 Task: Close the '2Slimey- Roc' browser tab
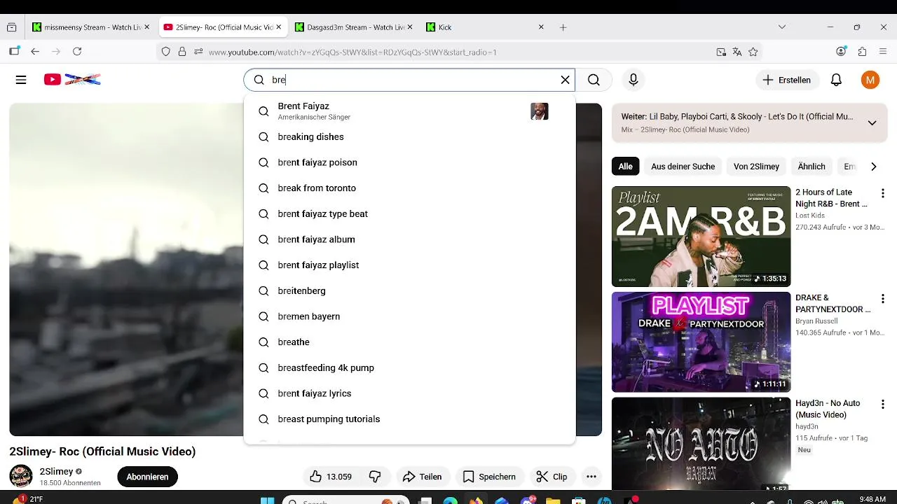tap(278, 27)
